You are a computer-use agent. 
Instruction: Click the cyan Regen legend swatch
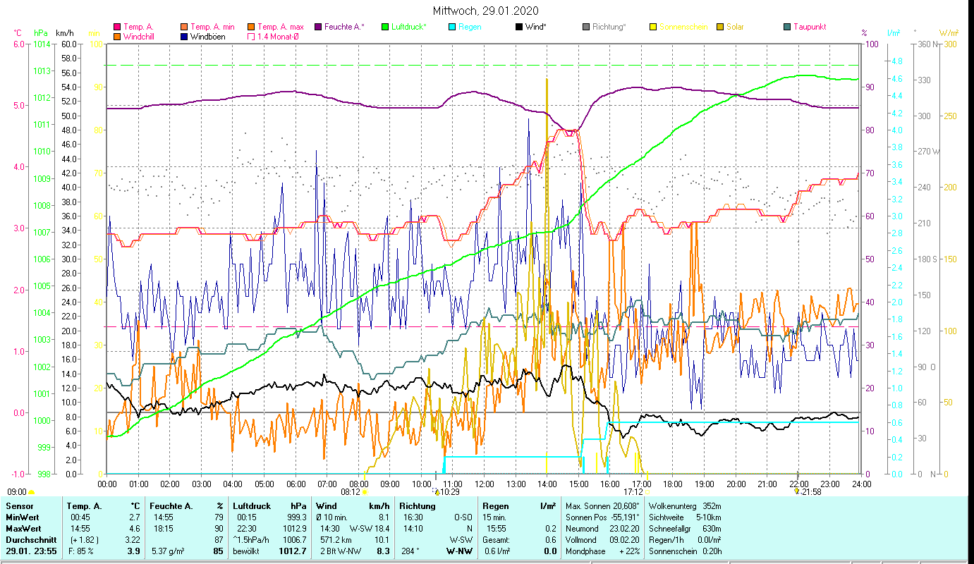(451, 27)
